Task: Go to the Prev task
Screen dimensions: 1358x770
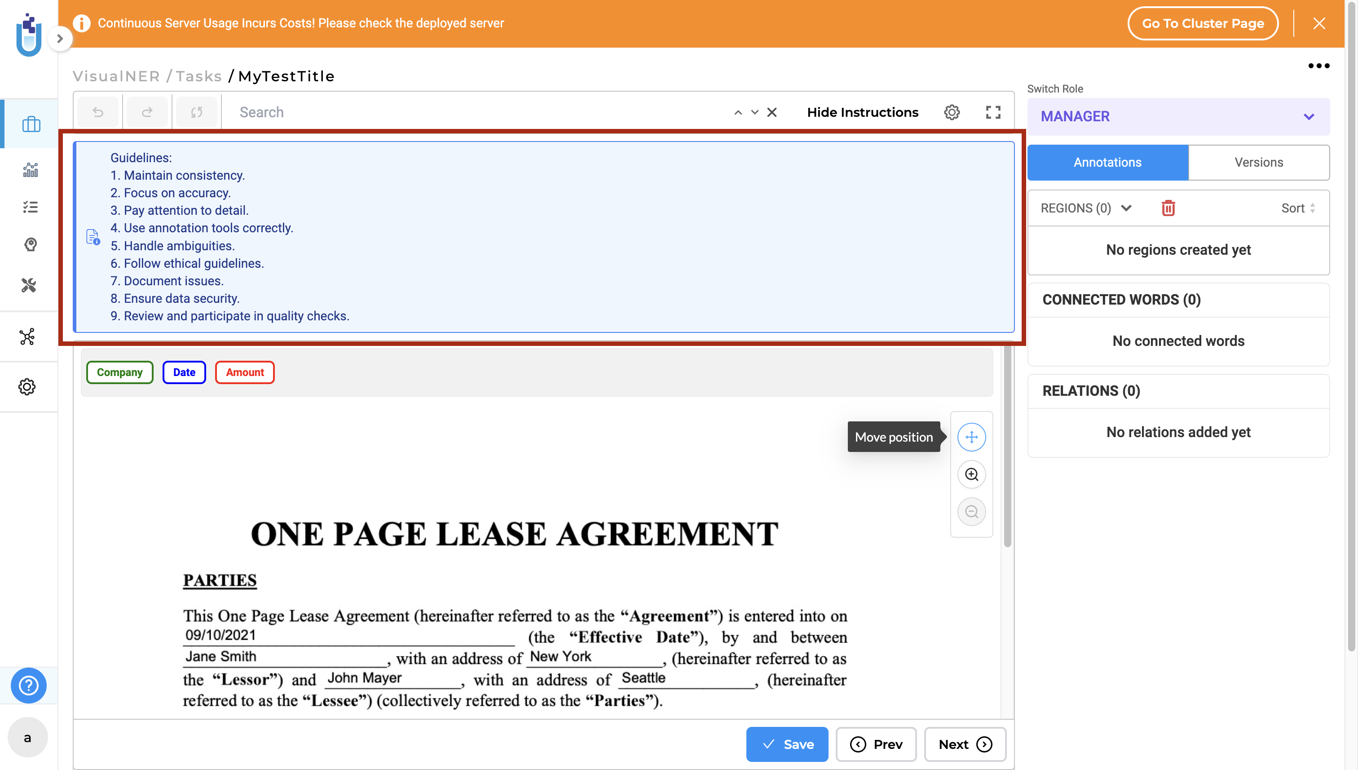Action: [876, 744]
